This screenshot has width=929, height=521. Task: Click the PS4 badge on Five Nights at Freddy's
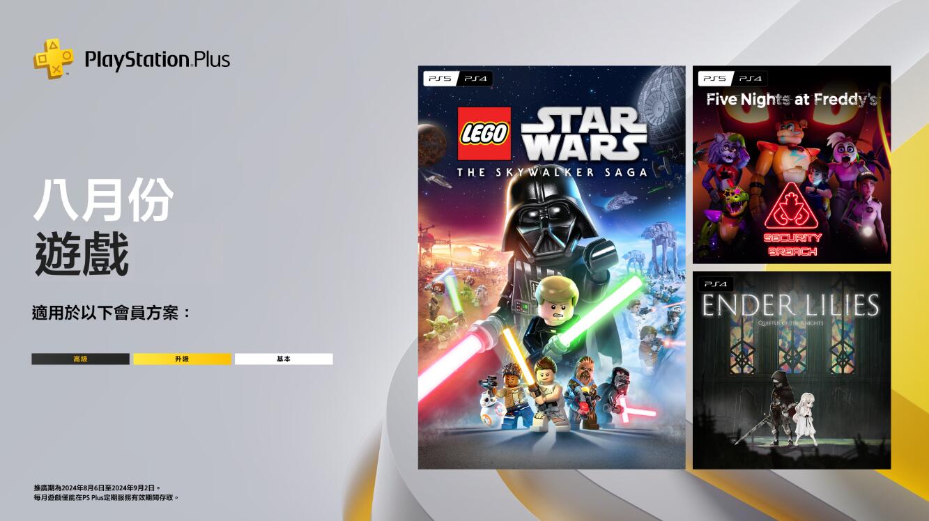click(751, 79)
